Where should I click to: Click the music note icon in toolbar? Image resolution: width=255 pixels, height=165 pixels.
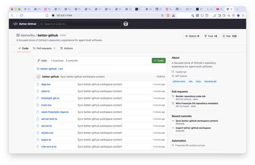pos(214,15)
